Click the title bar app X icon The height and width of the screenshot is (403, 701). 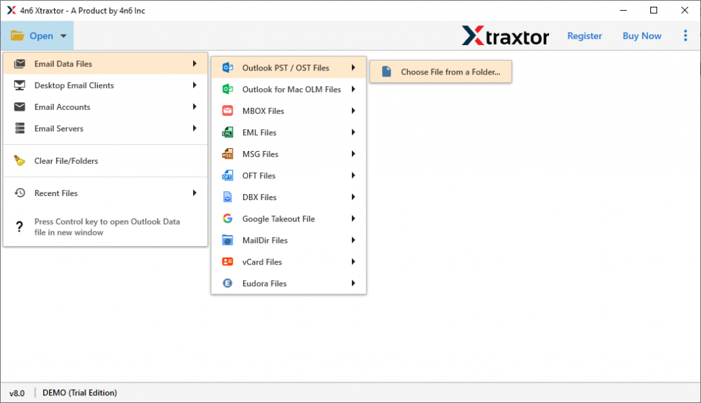(11, 10)
